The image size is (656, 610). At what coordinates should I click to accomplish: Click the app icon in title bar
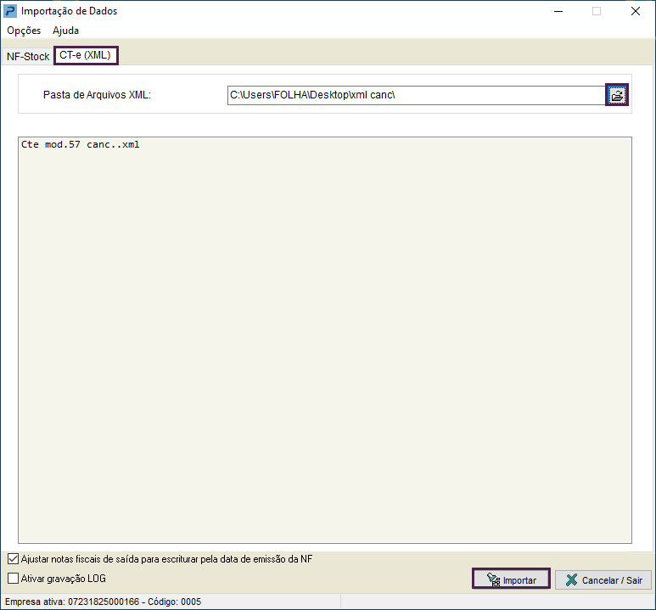click(9, 11)
